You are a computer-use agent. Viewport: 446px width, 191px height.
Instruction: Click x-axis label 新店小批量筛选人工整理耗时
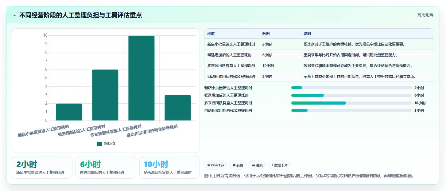43,131
